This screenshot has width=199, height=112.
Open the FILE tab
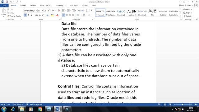pos(4,6)
